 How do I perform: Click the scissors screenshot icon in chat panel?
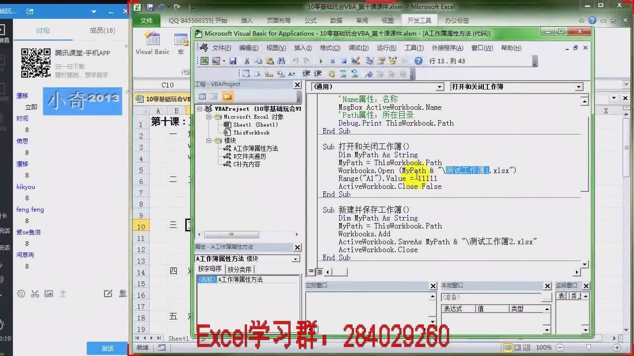coord(35,294)
